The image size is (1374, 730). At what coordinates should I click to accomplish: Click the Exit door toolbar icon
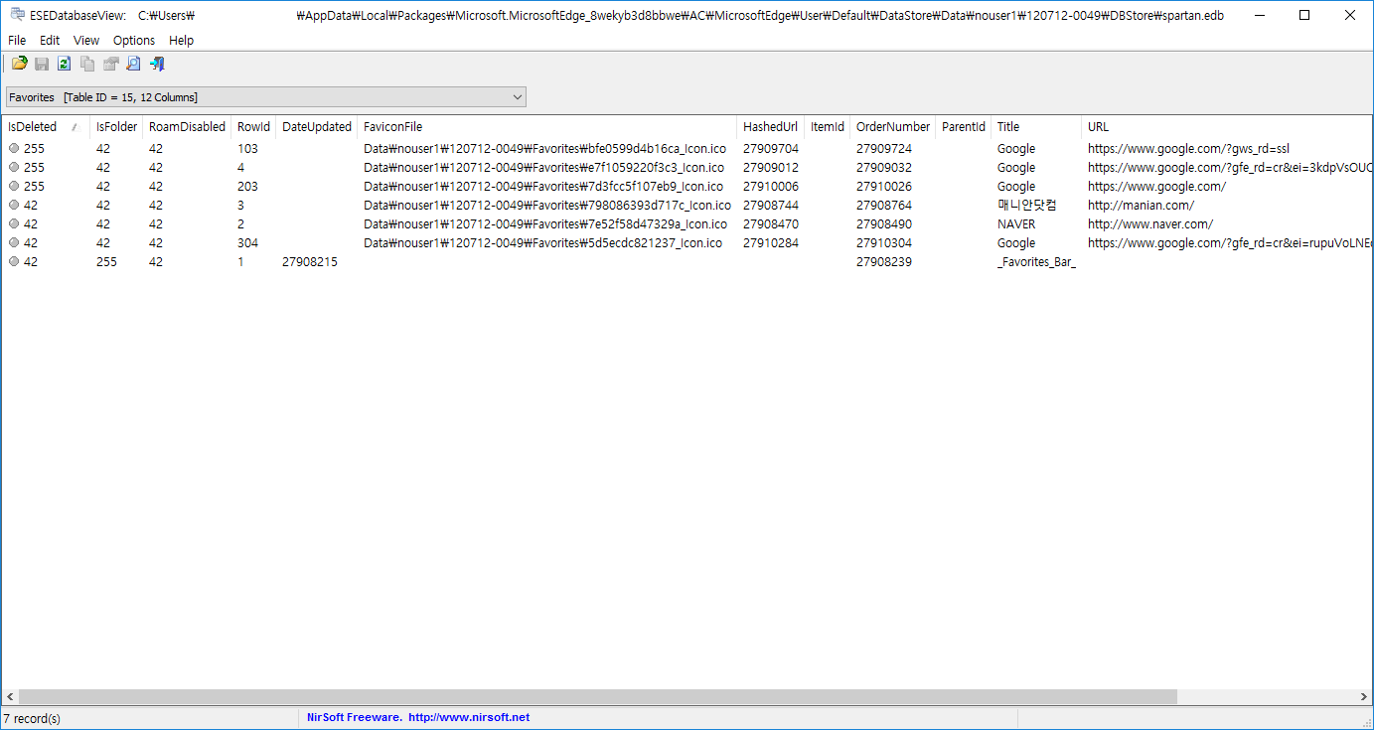click(156, 64)
